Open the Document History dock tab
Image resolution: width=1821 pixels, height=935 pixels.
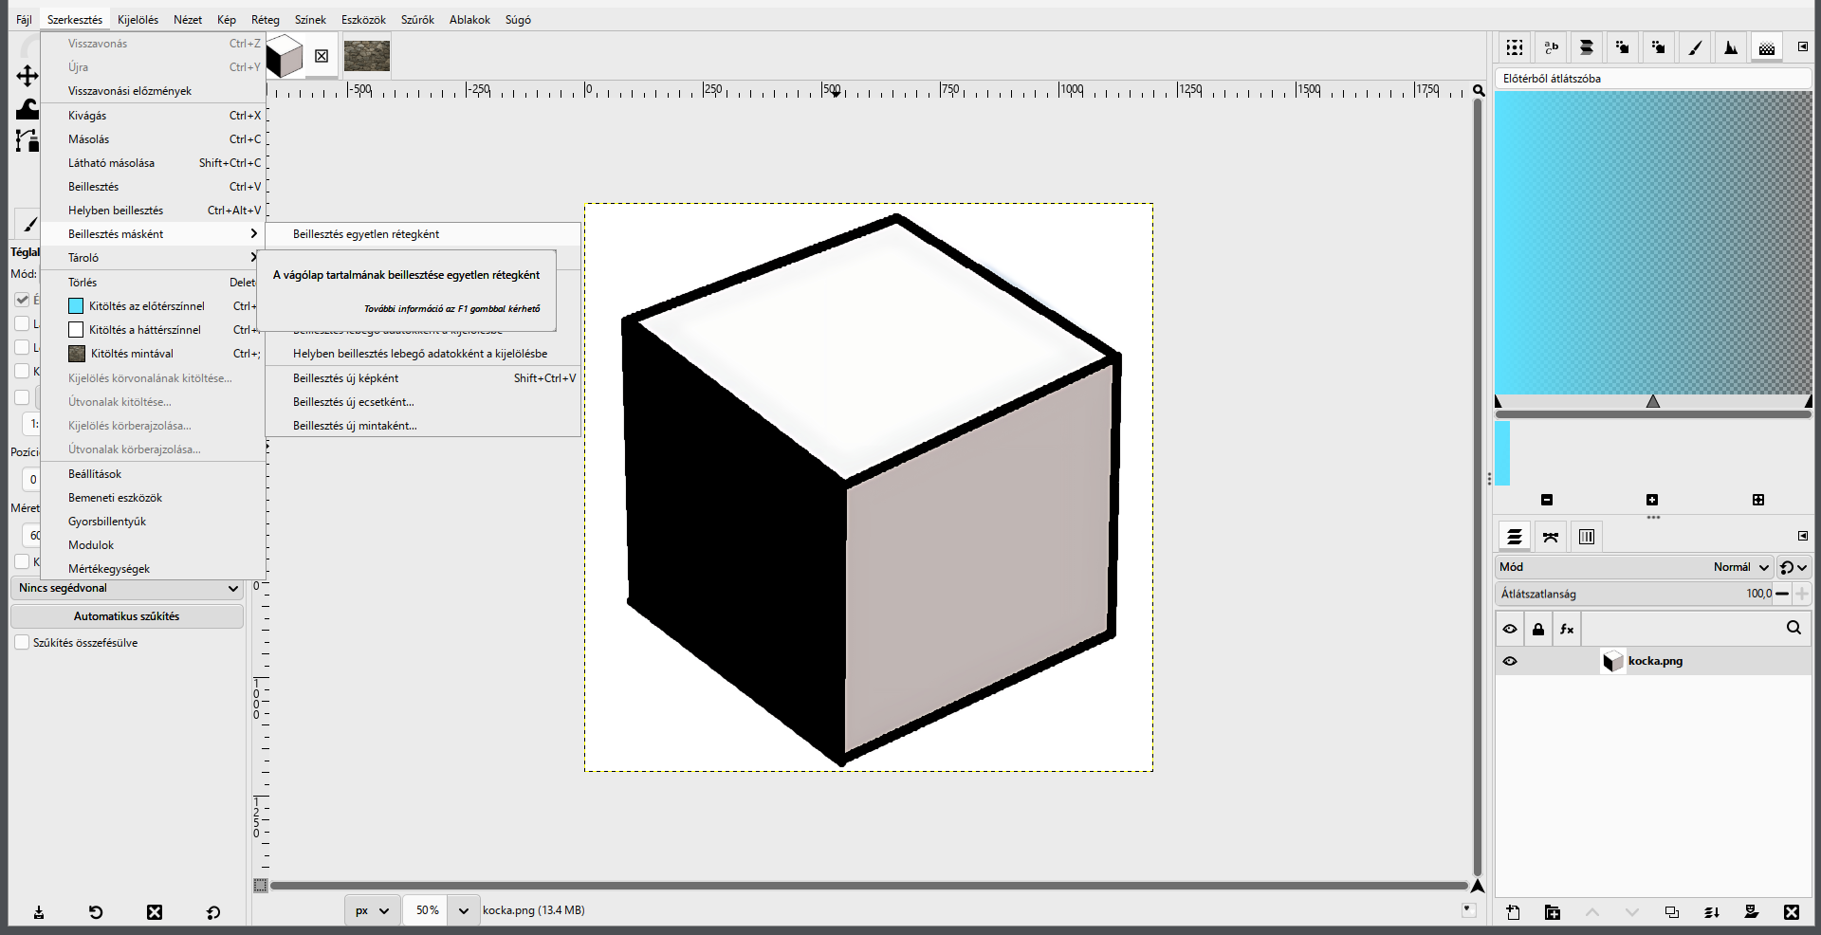(1587, 47)
